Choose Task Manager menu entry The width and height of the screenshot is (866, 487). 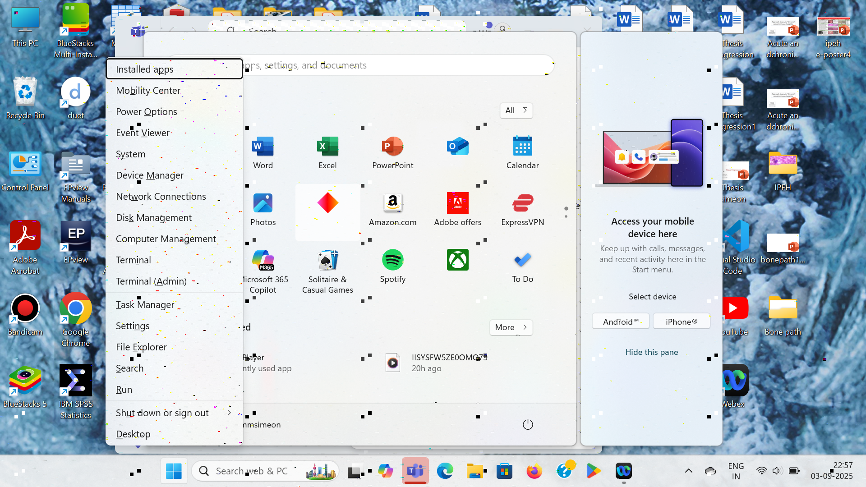coord(145,305)
